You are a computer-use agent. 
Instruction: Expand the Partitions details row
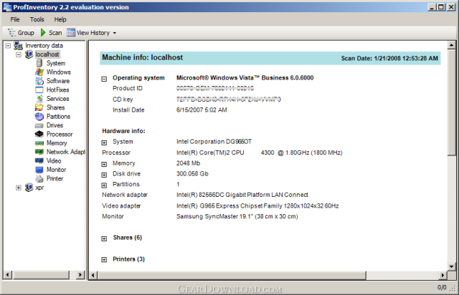click(x=104, y=185)
